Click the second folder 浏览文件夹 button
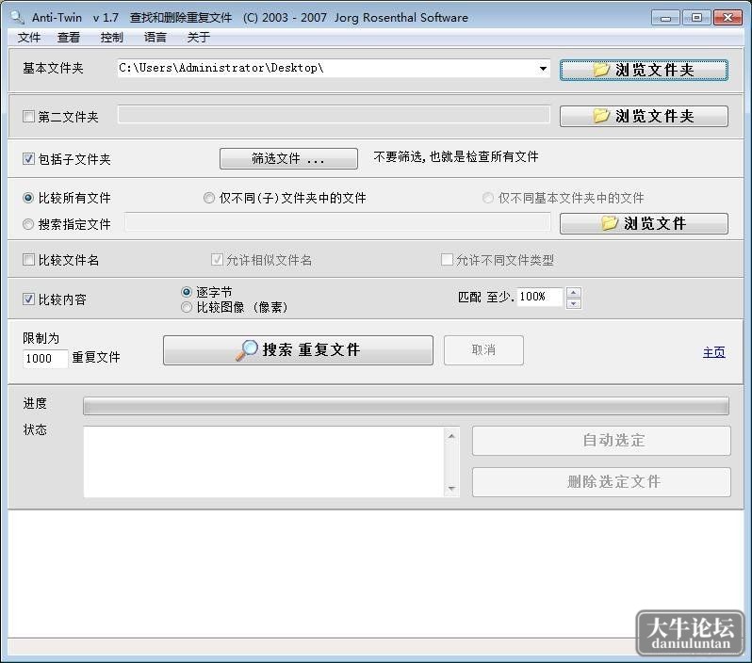The height and width of the screenshot is (663, 752). coord(644,116)
